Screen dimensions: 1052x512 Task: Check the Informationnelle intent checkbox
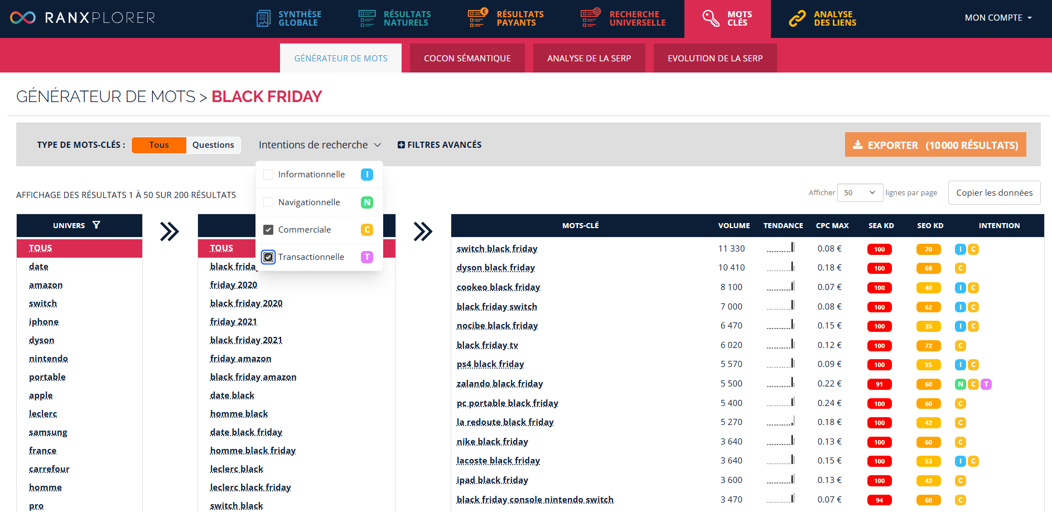point(268,175)
